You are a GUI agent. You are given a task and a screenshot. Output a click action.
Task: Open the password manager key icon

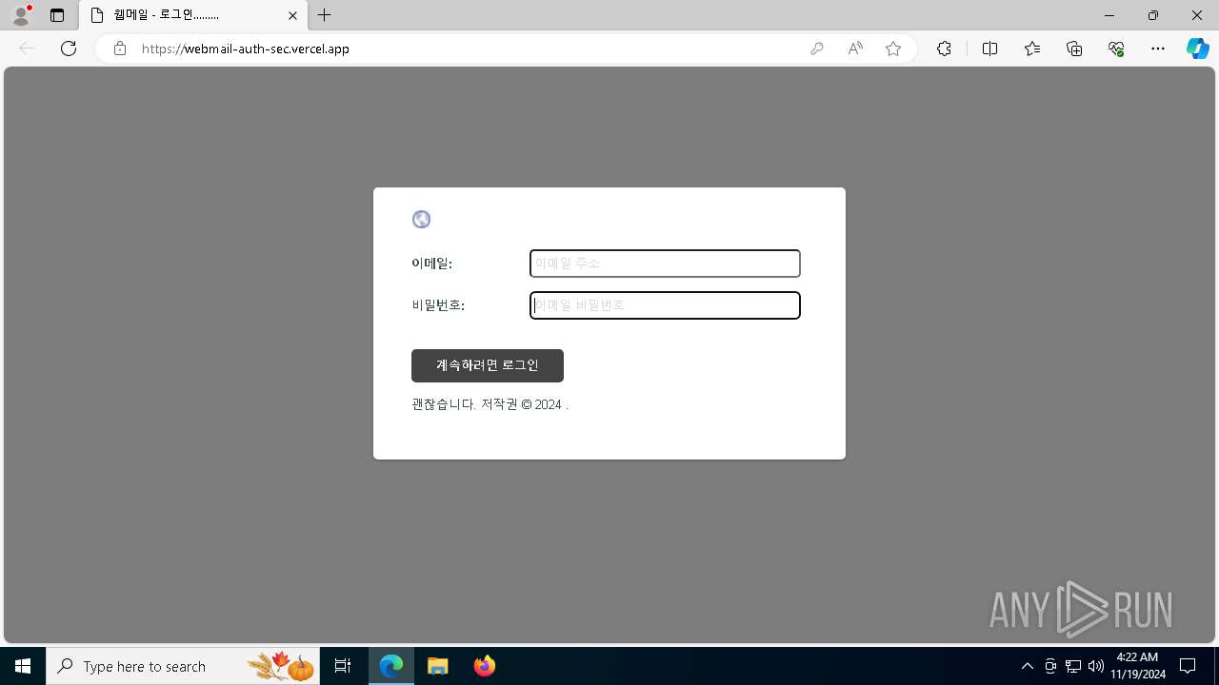(817, 49)
